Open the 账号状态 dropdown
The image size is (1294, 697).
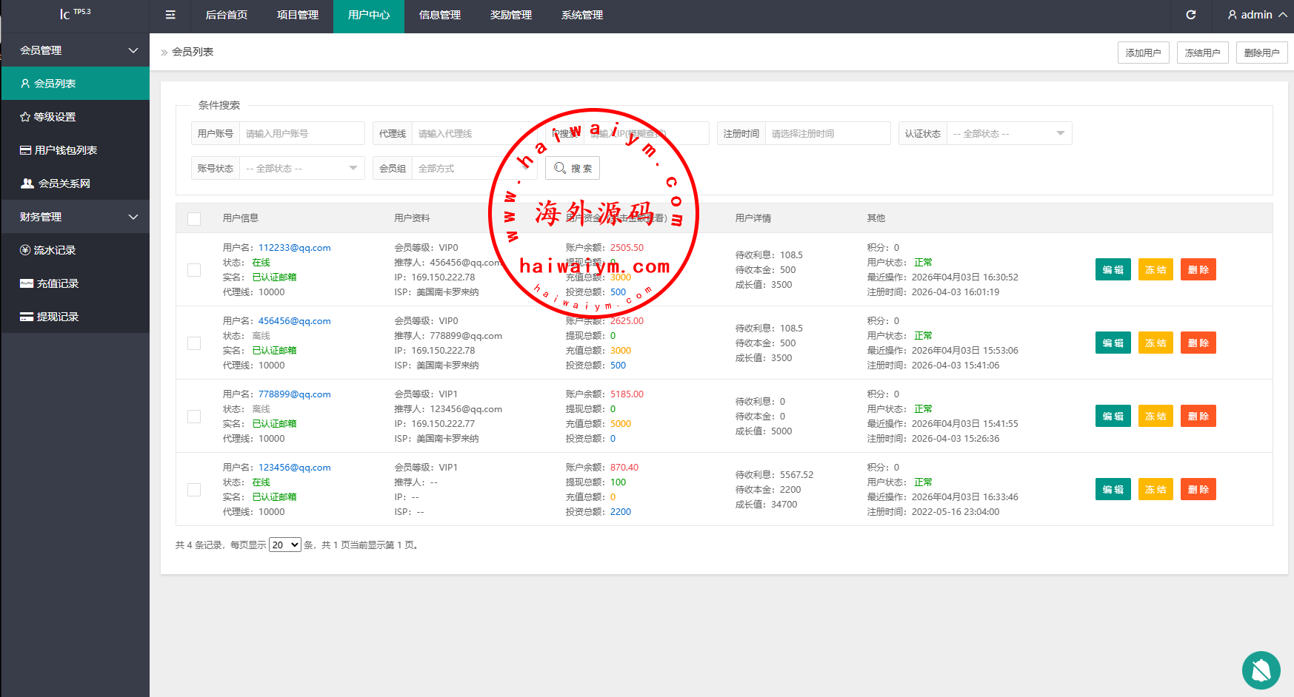pyautogui.click(x=301, y=169)
